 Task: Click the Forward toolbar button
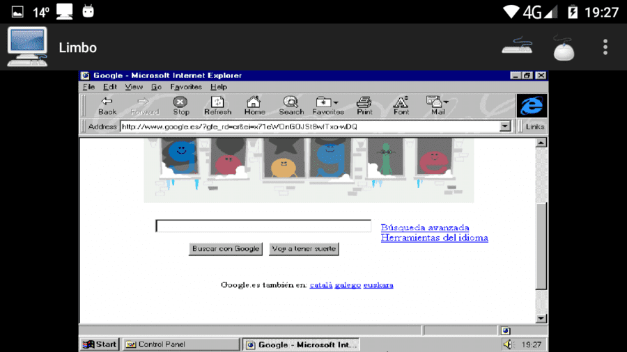click(144, 106)
